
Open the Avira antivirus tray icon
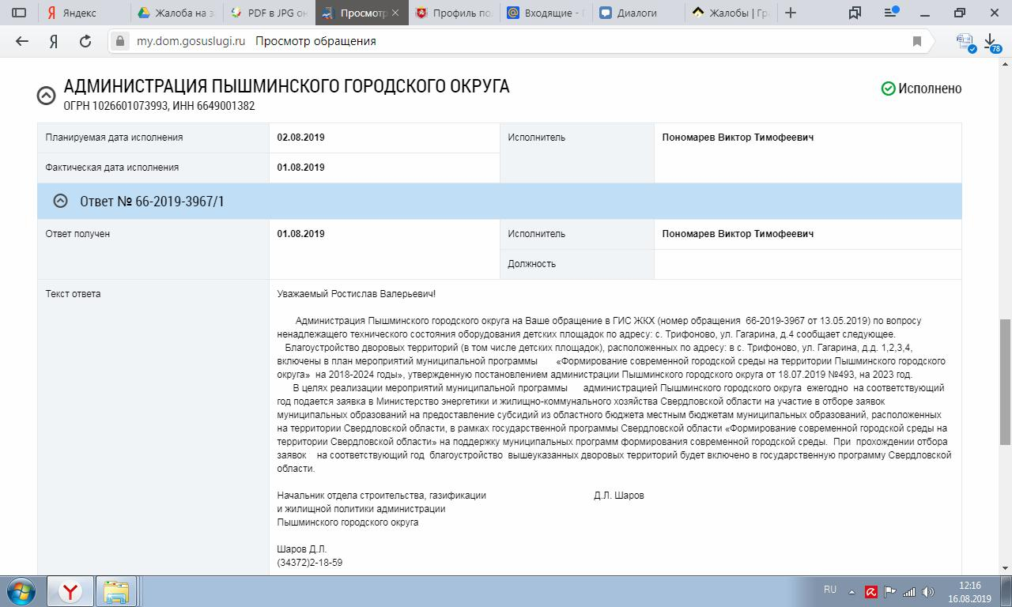tap(870, 591)
